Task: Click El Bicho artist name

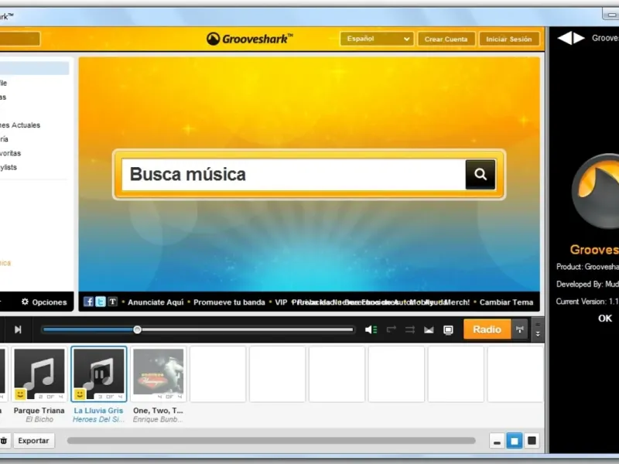Action: click(x=39, y=419)
